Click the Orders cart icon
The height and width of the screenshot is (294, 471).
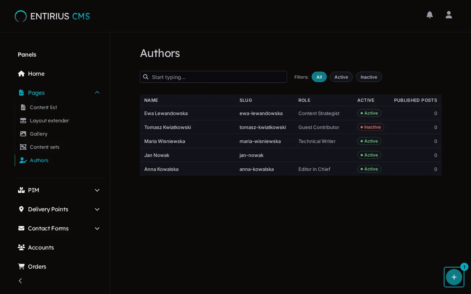tap(21, 266)
